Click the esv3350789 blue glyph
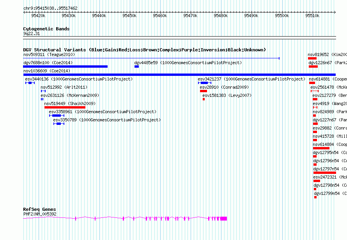 [59, 124]
